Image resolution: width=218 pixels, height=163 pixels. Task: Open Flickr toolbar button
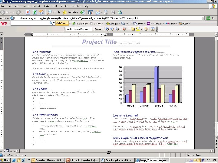171,24
